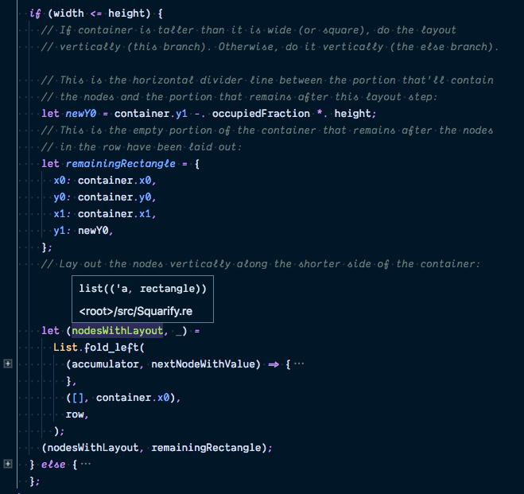Click y1: newY0 record field
Image resolution: width=524 pixels, height=494 pixels.
point(81,230)
